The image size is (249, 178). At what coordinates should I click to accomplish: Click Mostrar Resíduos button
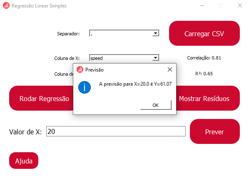[208, 98]
